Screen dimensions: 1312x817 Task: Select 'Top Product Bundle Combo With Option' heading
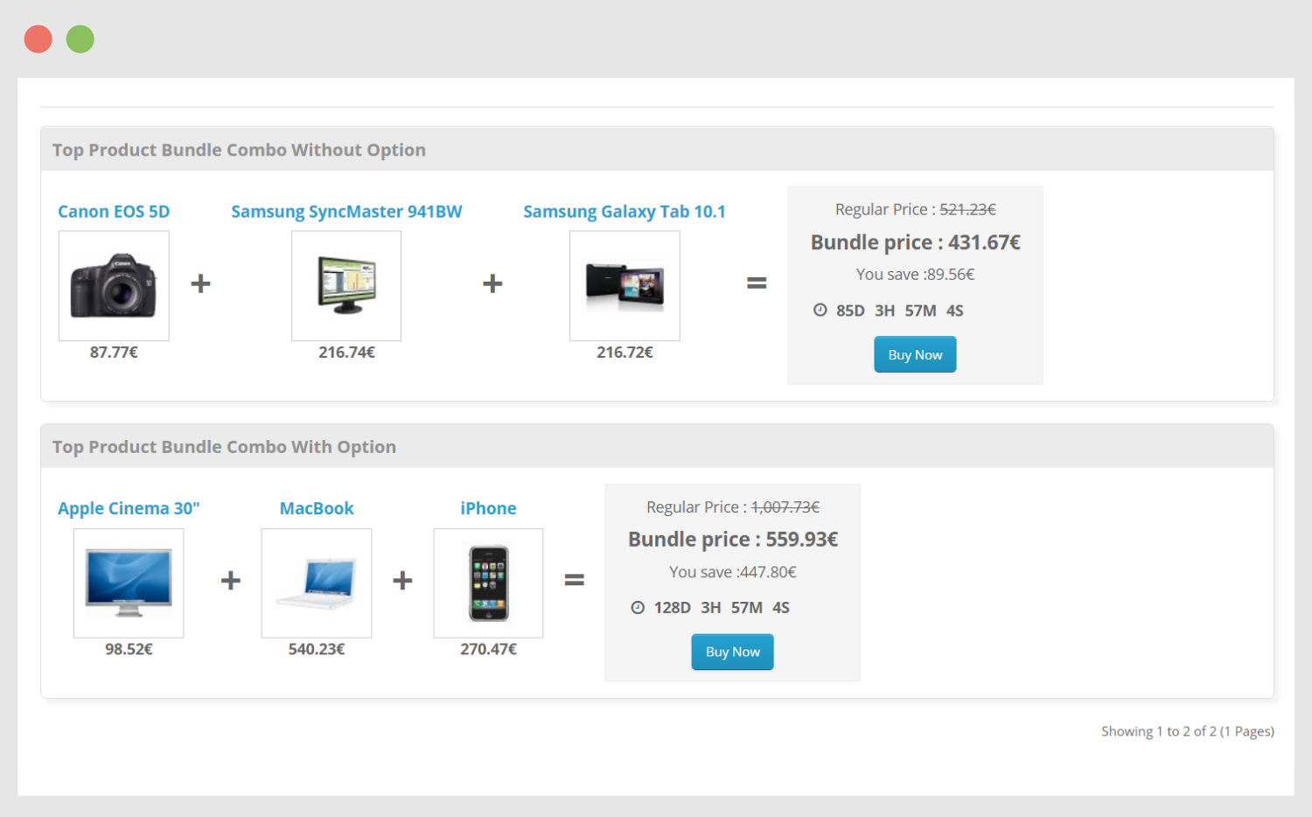coord(224,447)
